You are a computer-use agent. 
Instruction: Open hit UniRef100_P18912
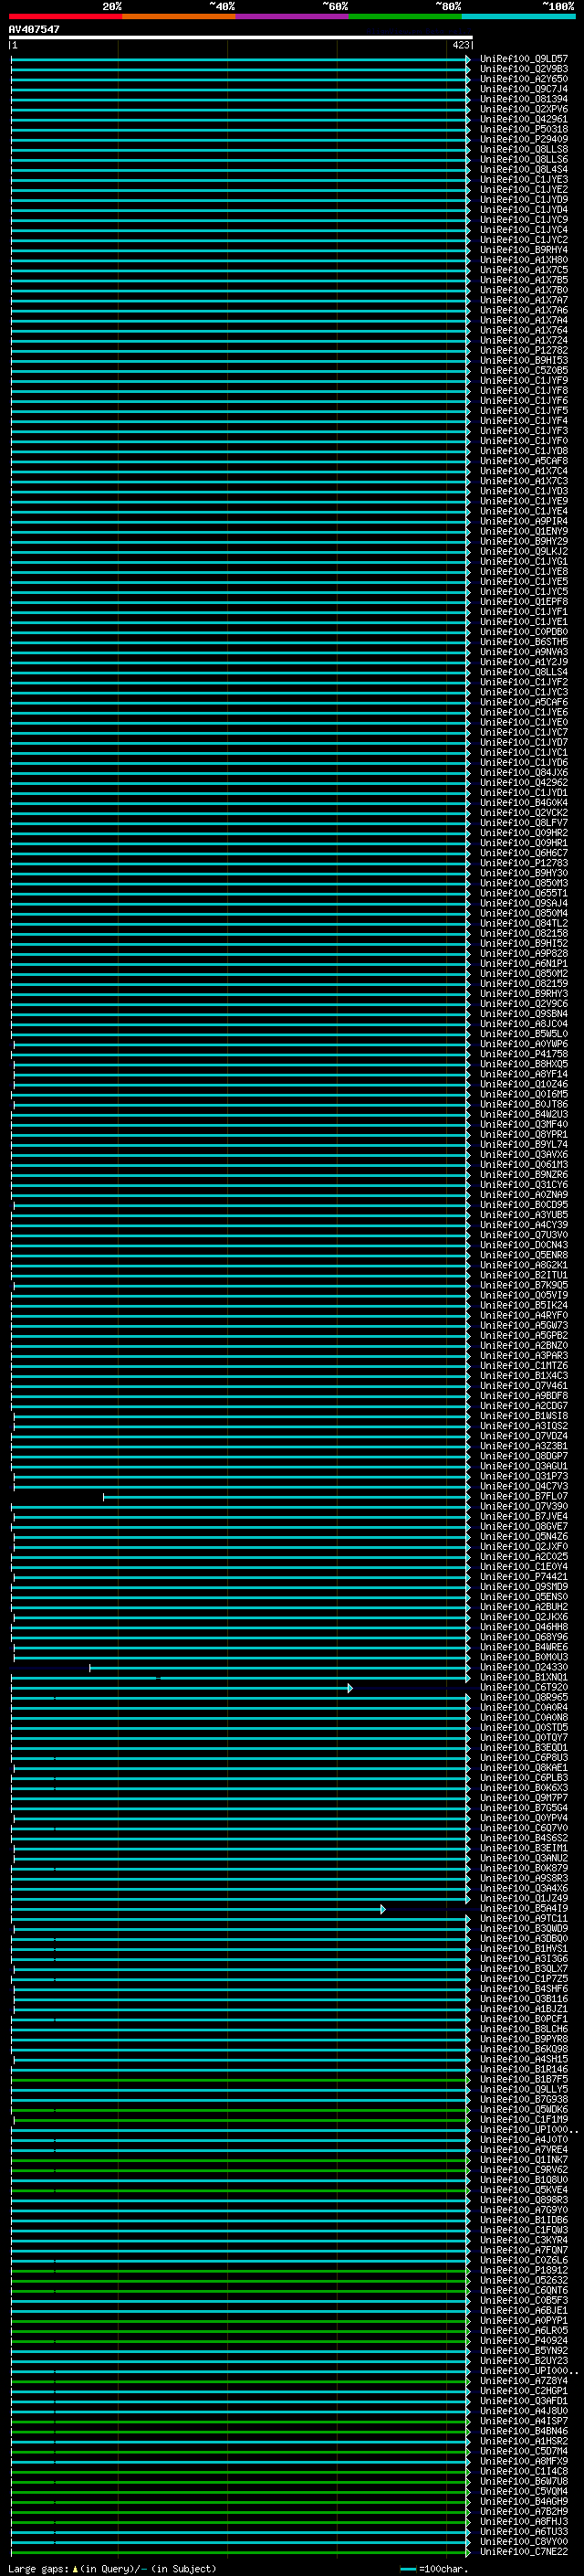(x=523, y=2271)
